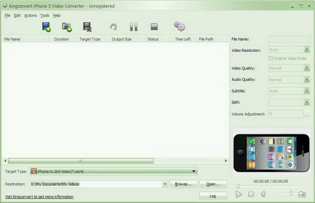
Task: Click the Open... button
Action: coord(213,184)
